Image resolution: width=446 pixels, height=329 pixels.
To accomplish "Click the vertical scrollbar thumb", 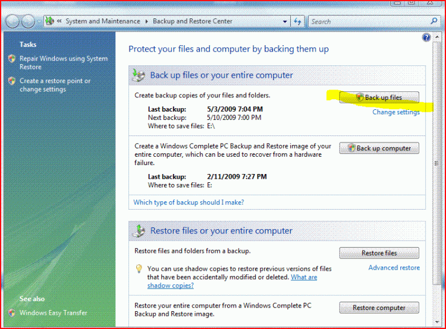I will 436,164.
